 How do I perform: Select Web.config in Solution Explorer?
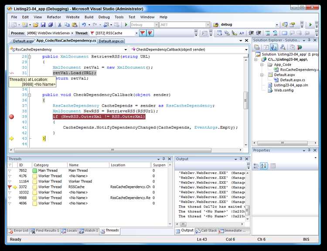283,90
